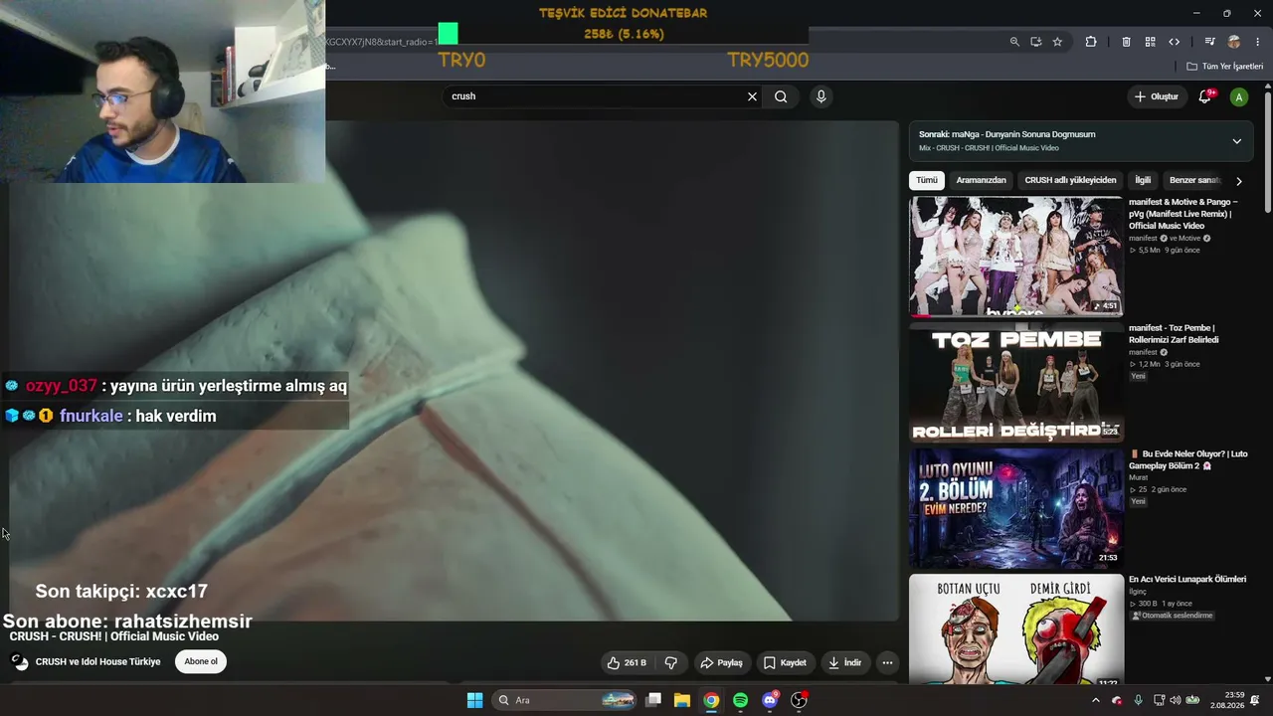
Task: Click the Oluştur create button
Action: pos(1157,96)
